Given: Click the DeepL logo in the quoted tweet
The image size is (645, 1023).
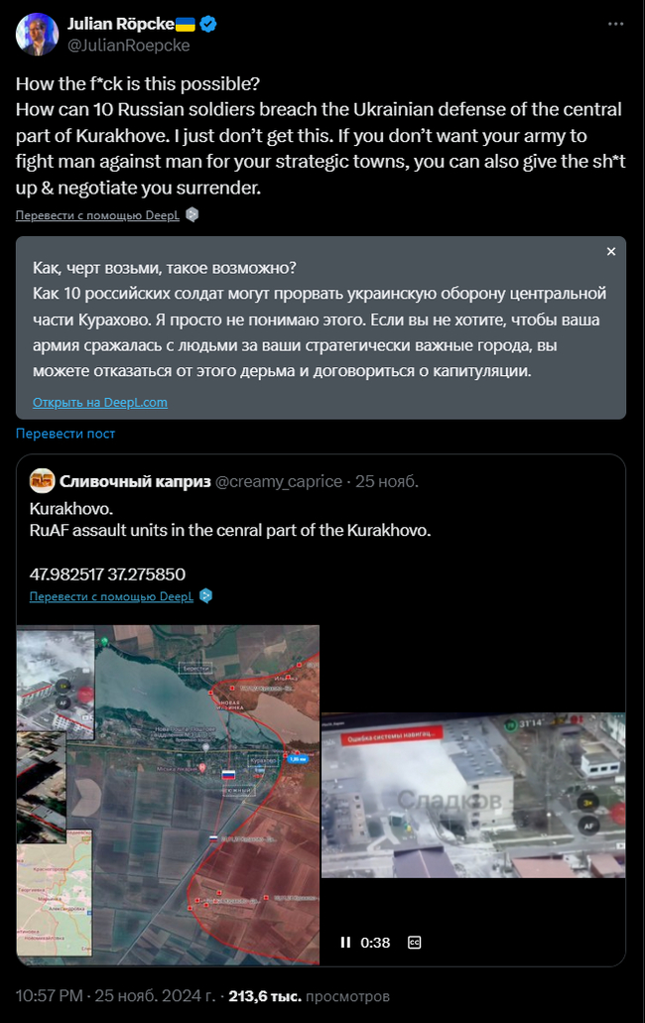Looking at the screenshot, I should pyautogui.click(x=206, y=595).
